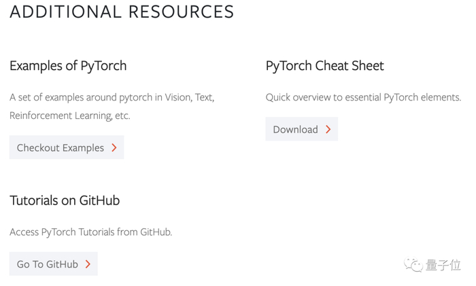This screenshot has width=476, height=286.
Task: Click the ADDITIONAL RESOURCES section title
Action: 122,12
